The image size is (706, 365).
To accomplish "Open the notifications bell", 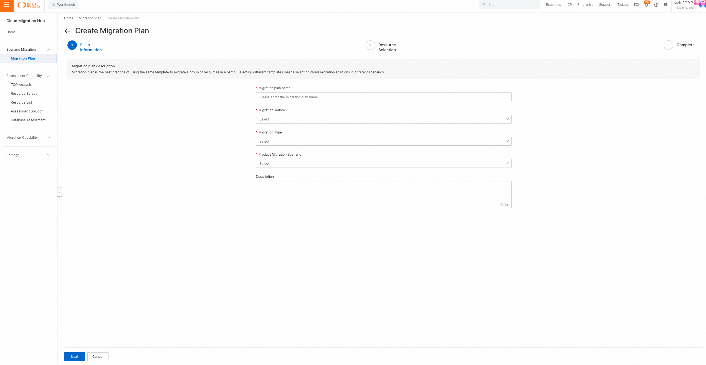I will (x=646, y=5).
